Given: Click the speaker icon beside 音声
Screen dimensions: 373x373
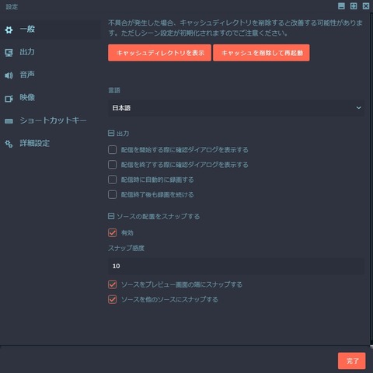Looking at the screenshot, I should pyautogui.click(x=9, y=75).
